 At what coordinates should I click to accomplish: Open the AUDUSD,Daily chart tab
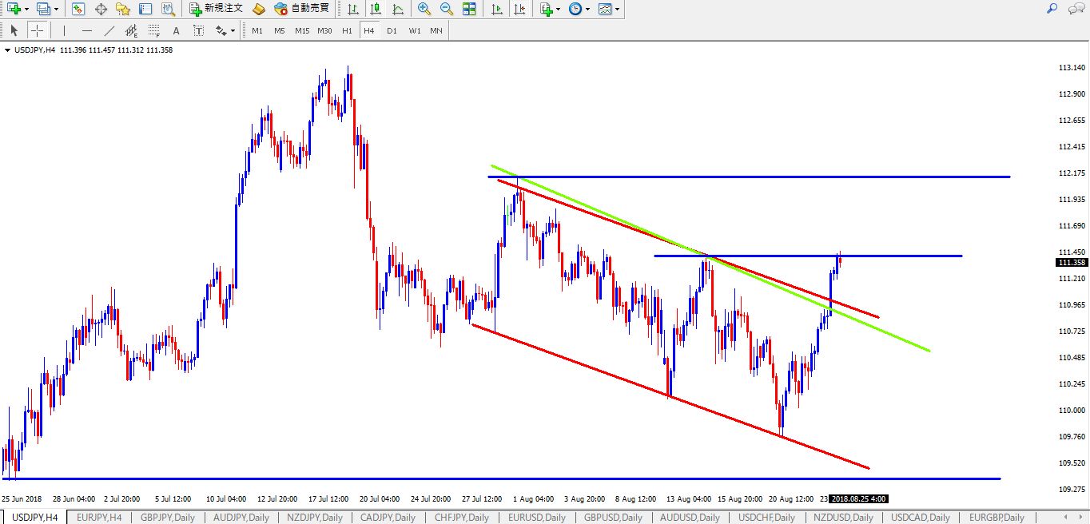(x=690, y=518)
